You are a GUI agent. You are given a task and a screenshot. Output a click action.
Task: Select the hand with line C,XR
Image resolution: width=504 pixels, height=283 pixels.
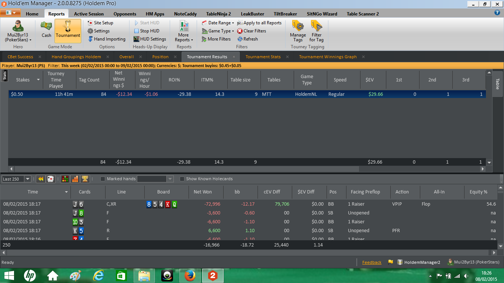[249, 204]
